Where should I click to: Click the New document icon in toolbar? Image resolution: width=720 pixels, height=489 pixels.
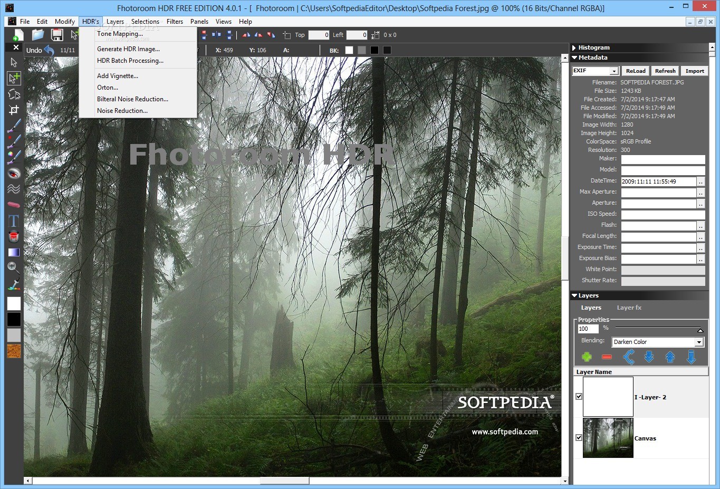click(x=17, y=35)
